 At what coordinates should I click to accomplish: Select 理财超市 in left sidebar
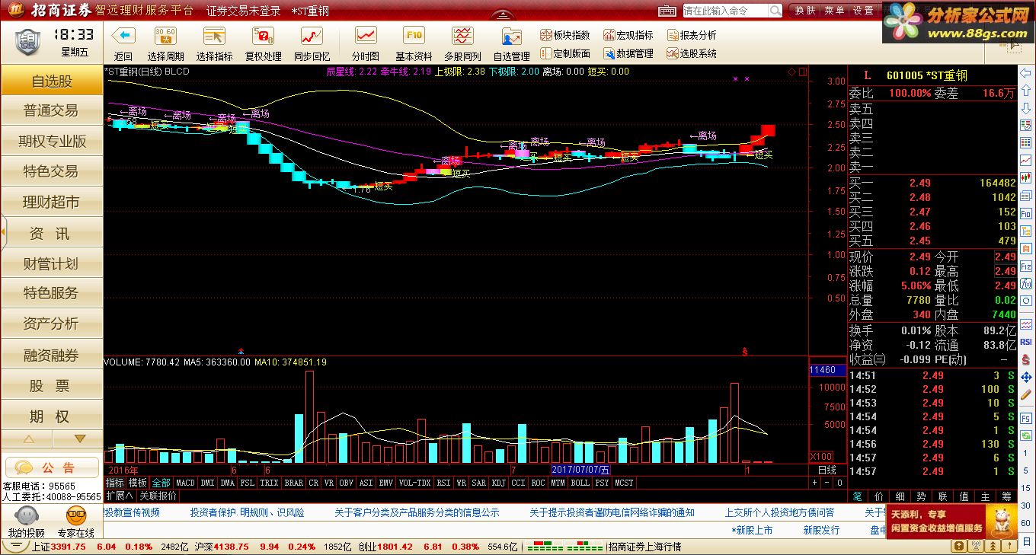coord(51,202)
